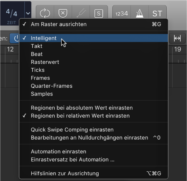Click the ST stereo output button

(157, 13)
